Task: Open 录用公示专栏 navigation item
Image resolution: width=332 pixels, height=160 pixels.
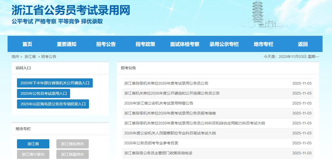Action: 224,44
